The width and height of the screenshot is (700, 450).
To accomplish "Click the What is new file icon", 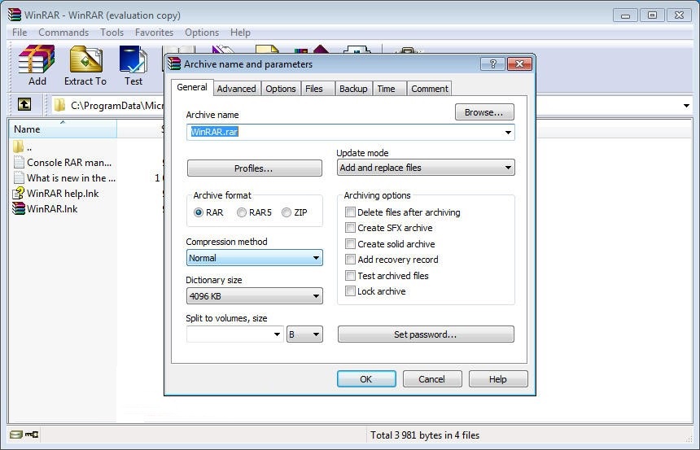I will [x=18, y=177].
